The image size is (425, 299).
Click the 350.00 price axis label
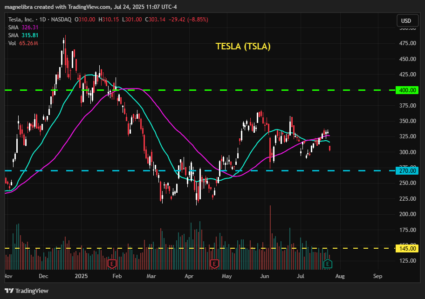[x=407, y=121]
